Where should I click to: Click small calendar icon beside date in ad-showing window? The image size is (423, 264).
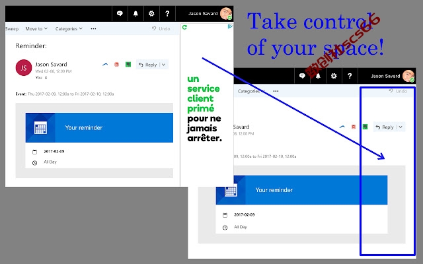click(x=34, y=152)
